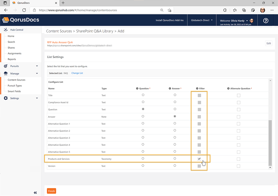
Task: Open the Globatech-Direct dropdown
Action: [x=202, y=20]
